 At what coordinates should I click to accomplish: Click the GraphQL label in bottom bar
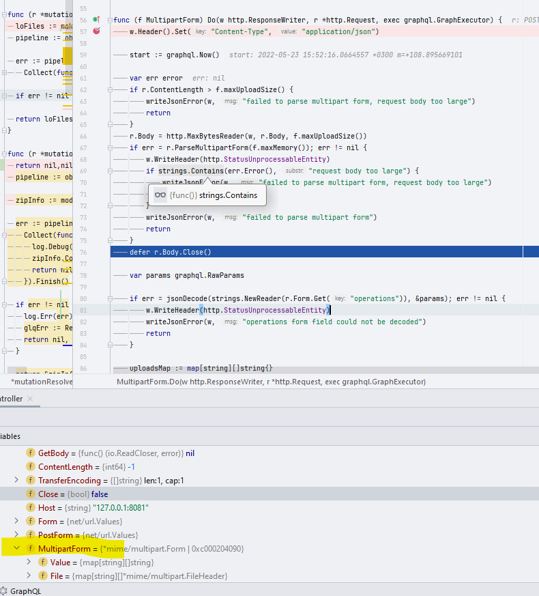tap(25, 591)
